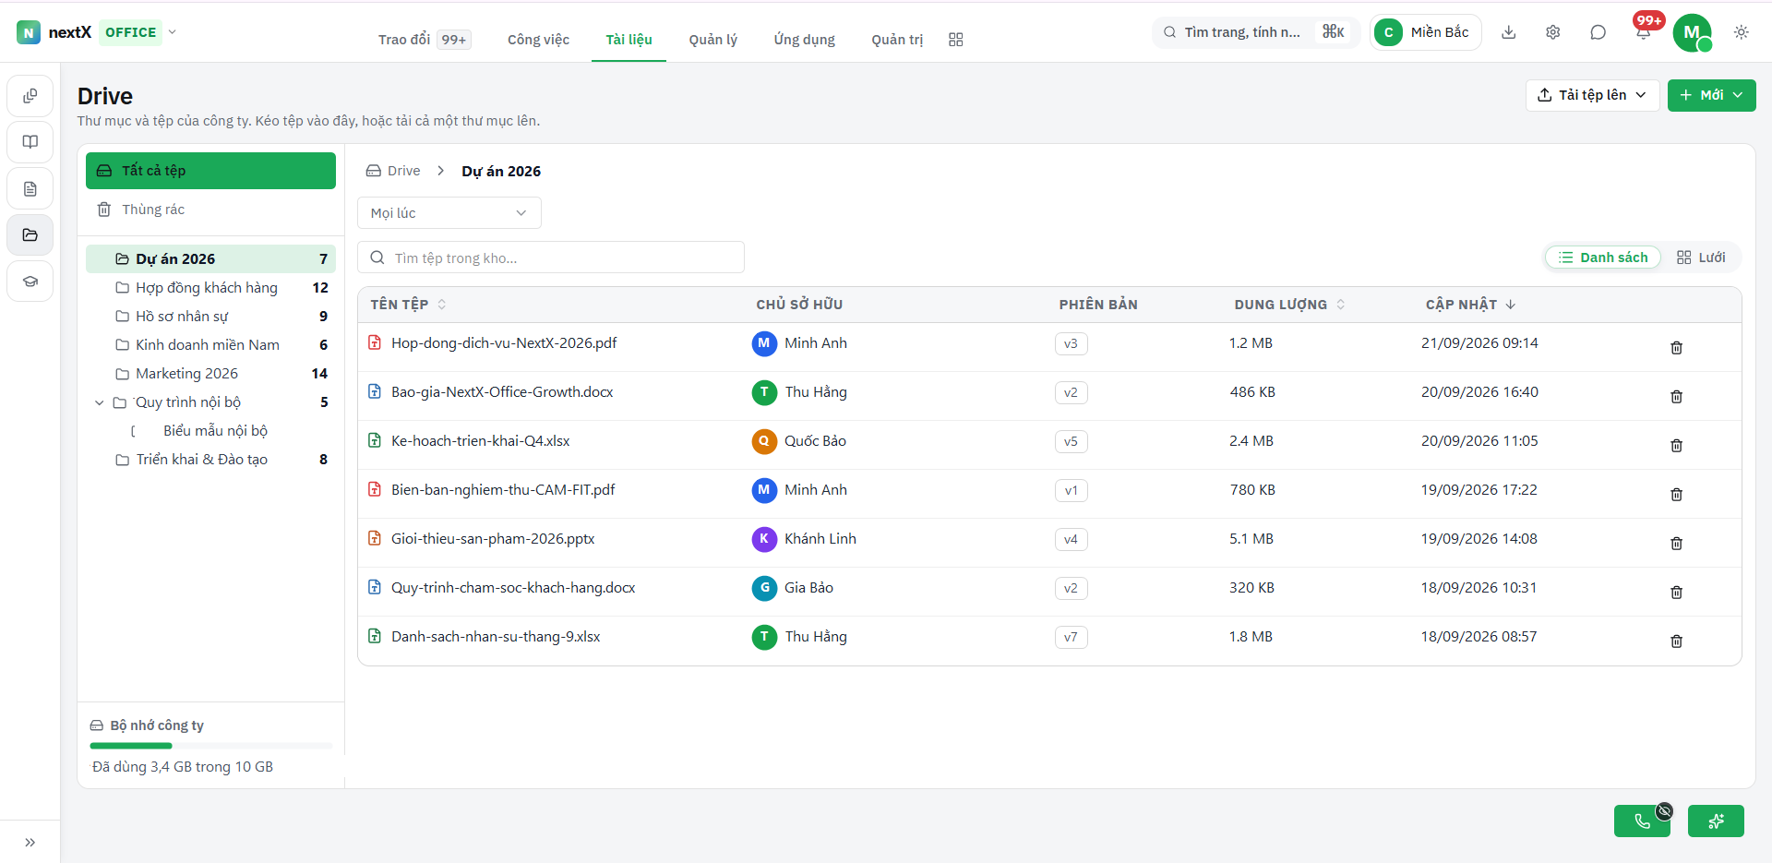Switch to Danh sách list view

pos(1603,258)
